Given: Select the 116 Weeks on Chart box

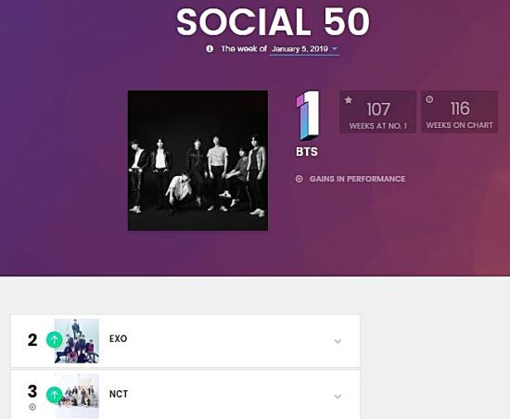Looking at the screenshot, I should (x=460, y=111).
